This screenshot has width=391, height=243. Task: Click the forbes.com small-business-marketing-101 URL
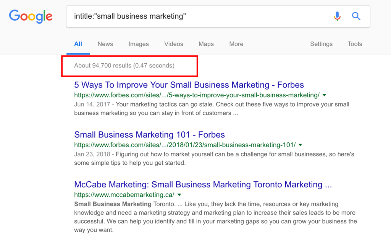pos(185,145)
